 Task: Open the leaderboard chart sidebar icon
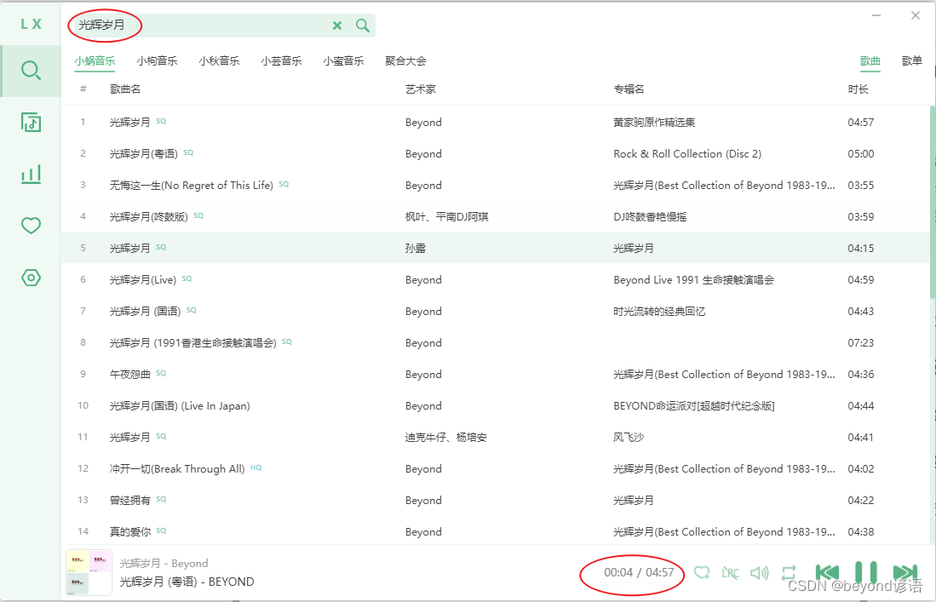pos(31,175)
